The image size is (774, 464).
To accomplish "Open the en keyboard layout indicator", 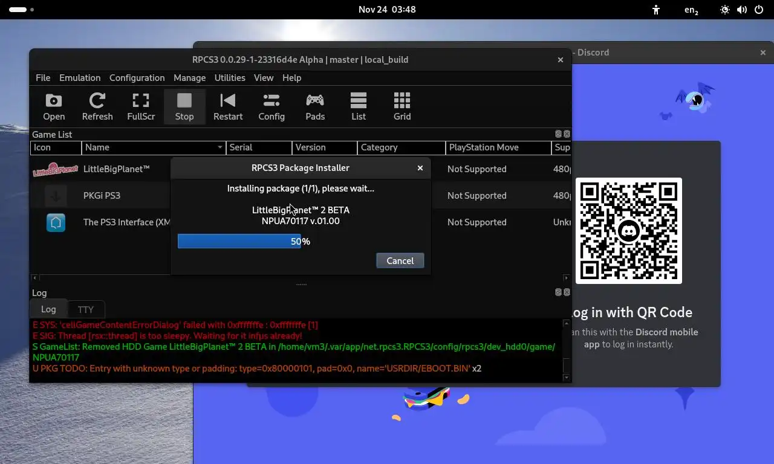I will [x=691, y=10].
